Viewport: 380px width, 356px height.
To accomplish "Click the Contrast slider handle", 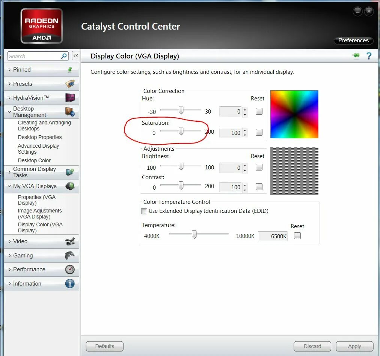I will 181,185.
